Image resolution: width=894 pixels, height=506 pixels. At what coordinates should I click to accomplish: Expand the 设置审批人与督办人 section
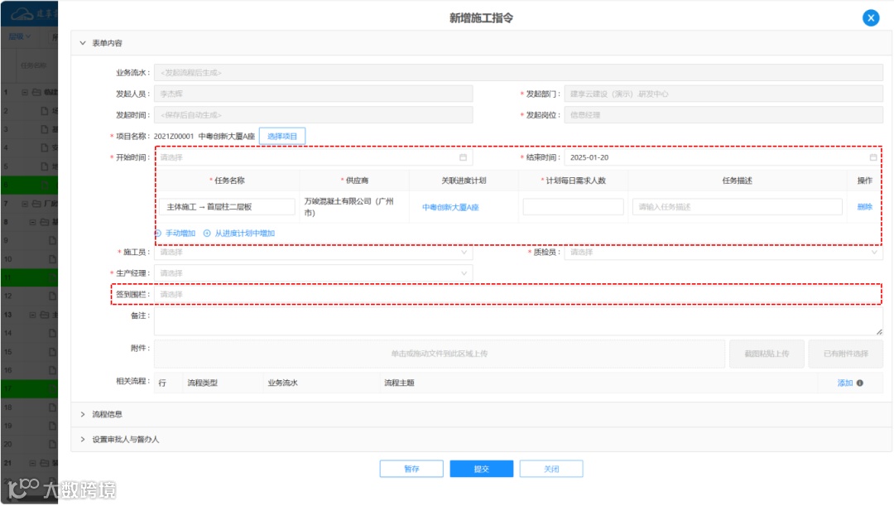click(x=83, y=440)
